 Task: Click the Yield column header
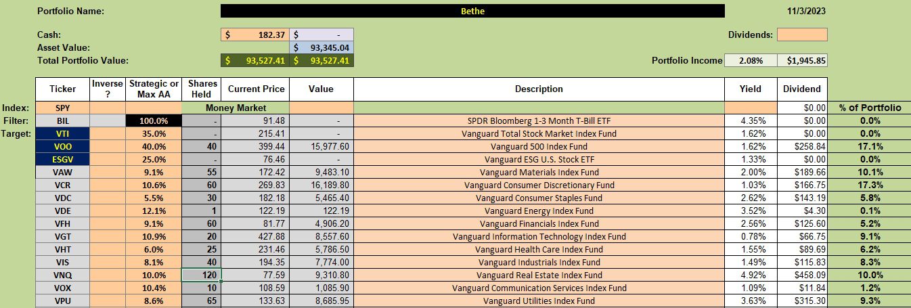tap(751, 89)
